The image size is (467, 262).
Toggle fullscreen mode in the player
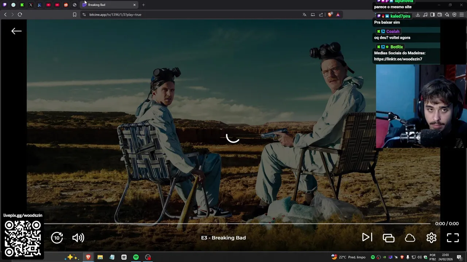tap(453, 238)
